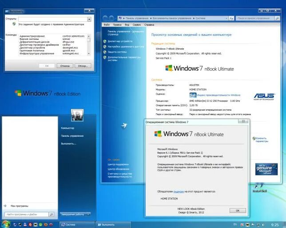Launch the green round quick launch icon
This screenshot has width=286, height=228.
[40, 225]
